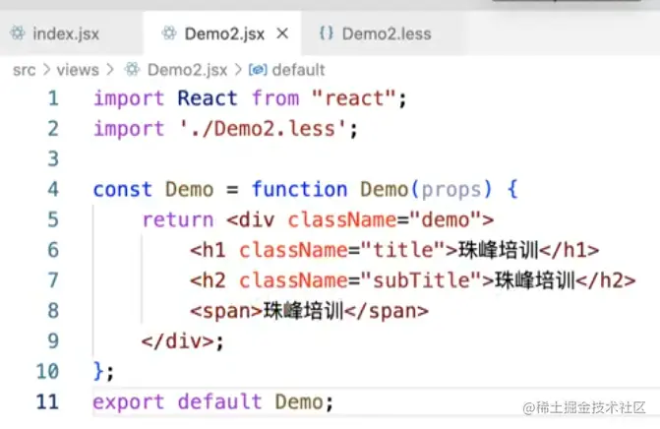The height and width of the screenshot is (429, 660).
Task: Click the word function on line 4
Action: (x=300, y=190)
